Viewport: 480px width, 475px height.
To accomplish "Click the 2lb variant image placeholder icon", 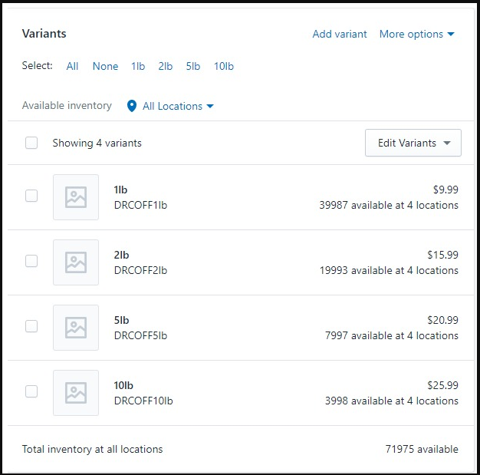I will pyautogui.click(x=76, y=262).
